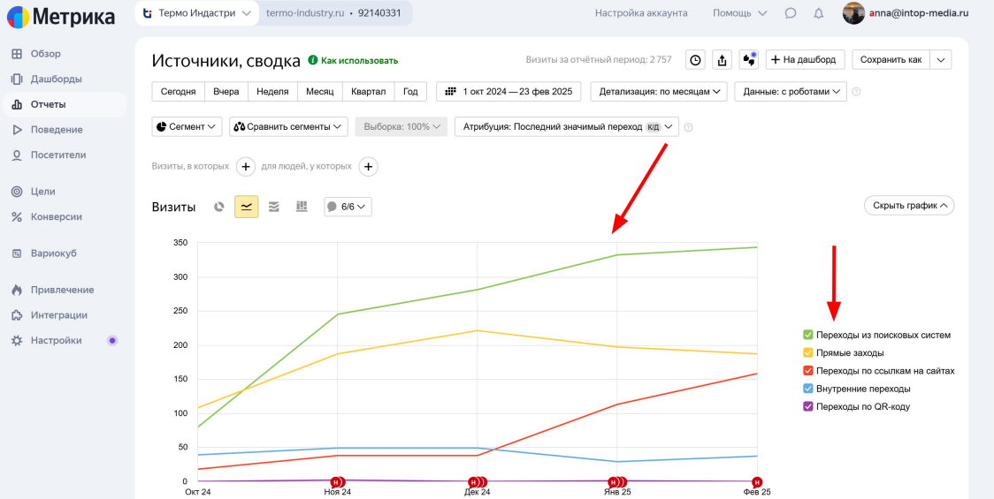Viewport: 994px width, 499px height.
Task: Open chat messages icon in header
Action: tap(791, 13)
